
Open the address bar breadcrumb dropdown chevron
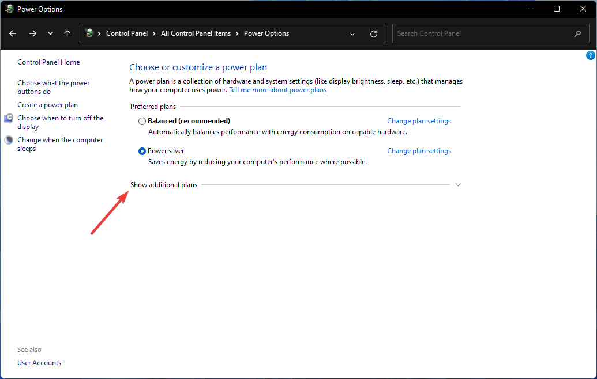352,33
